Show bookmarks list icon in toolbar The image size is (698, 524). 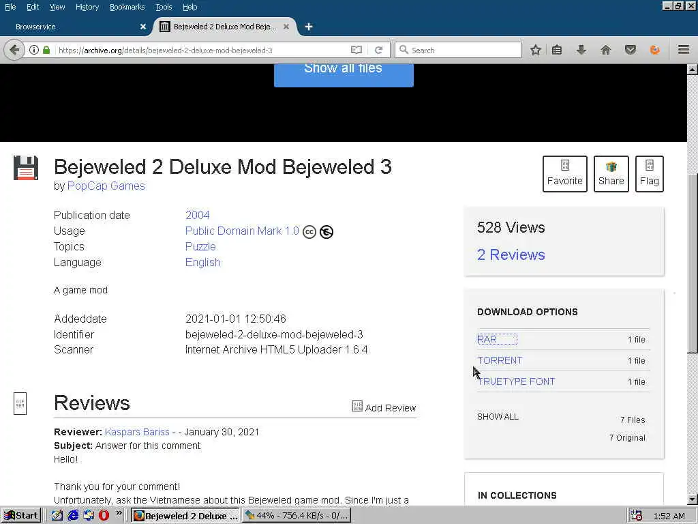pos(557,50)
